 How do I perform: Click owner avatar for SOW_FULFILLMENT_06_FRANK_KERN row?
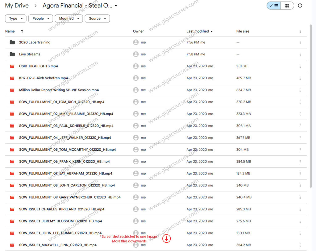pyautogui.click(x=136, y=161)
